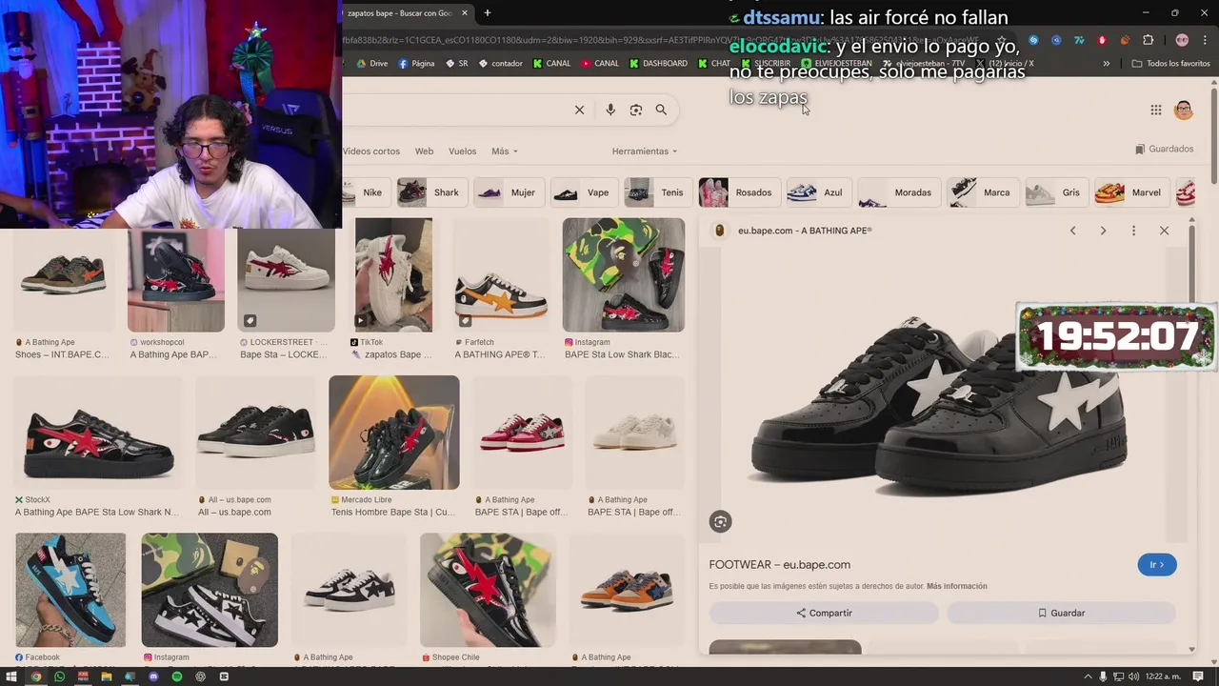This screenshot has width=1219, height=686.
Task: Search inside image with the Lens icon
Action: click(x=720, y=521)
